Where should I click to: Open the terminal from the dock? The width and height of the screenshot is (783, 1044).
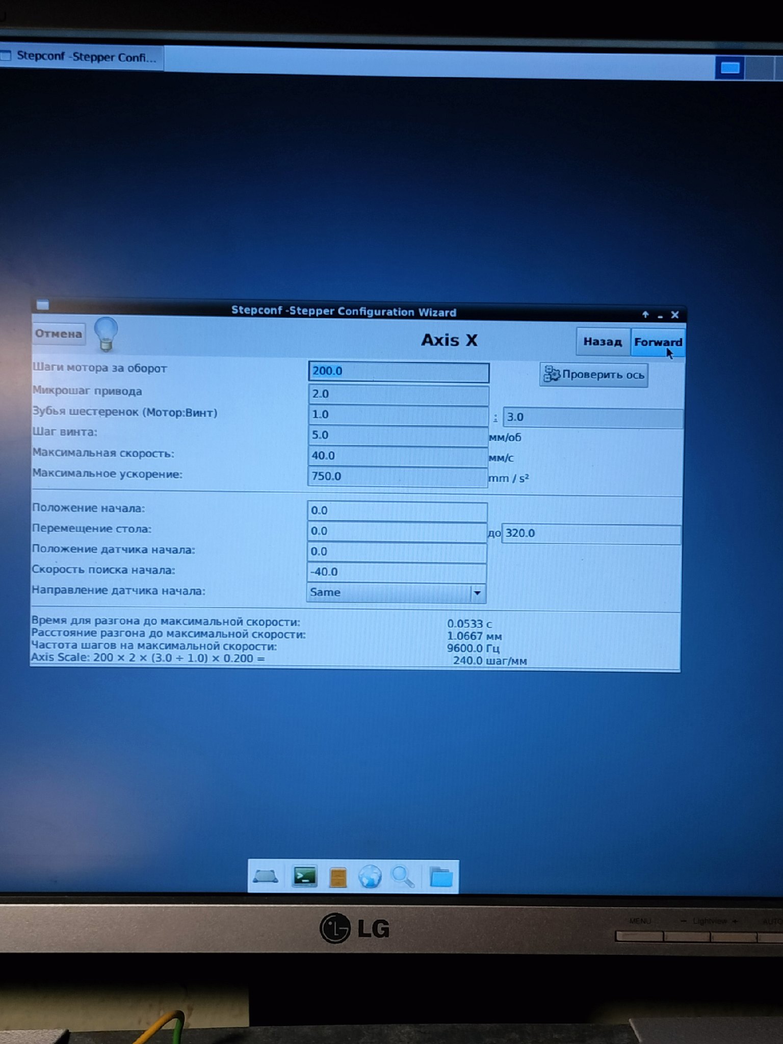pos(305,877)
